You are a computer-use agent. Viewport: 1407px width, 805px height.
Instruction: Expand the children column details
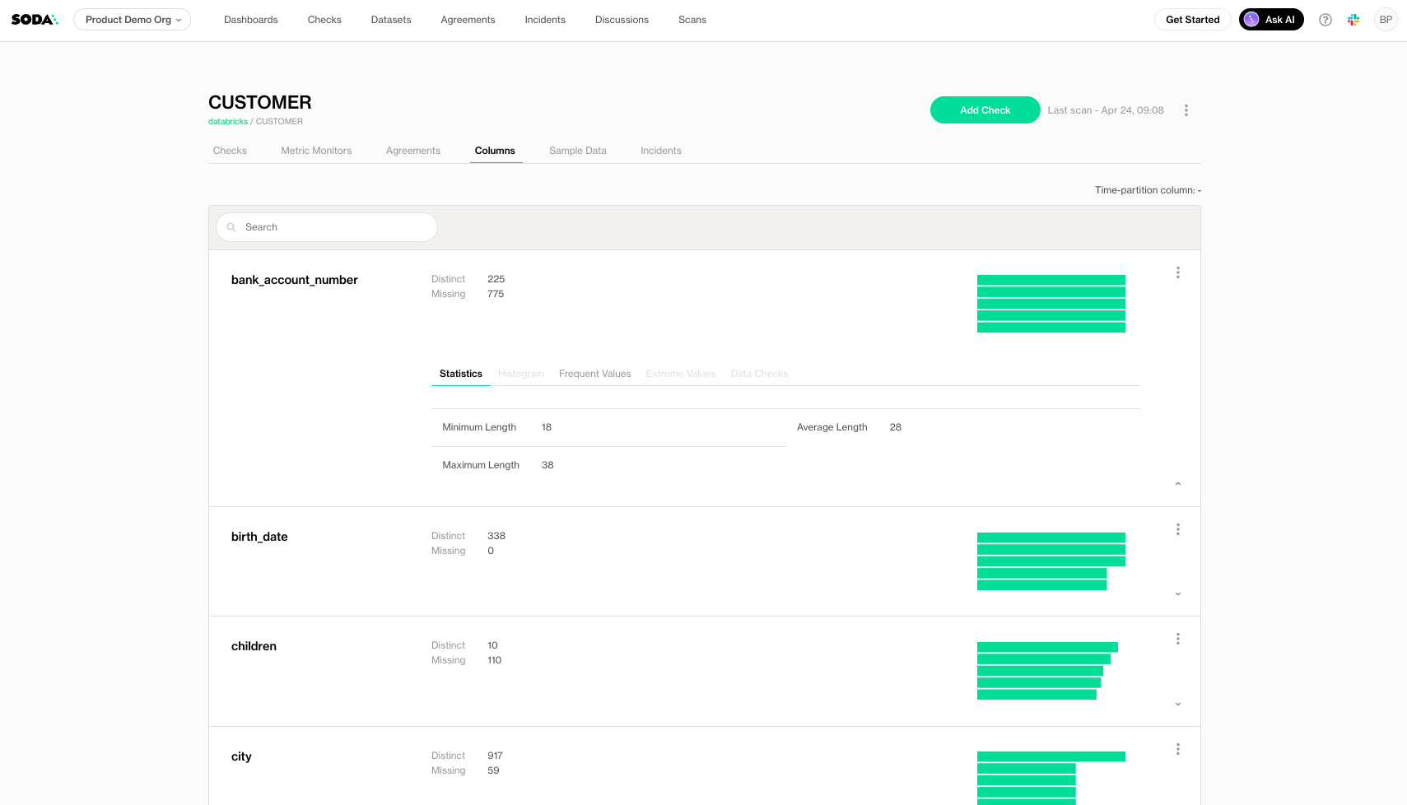click(x=1178, y=704)
